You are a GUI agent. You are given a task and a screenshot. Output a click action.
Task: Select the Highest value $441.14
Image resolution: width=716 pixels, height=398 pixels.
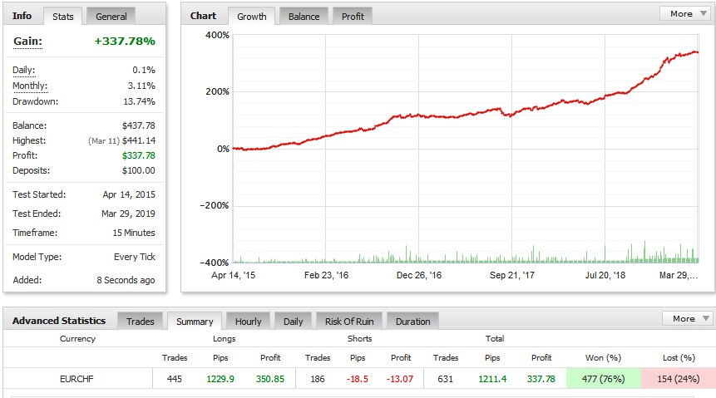(x=138, y=140)
